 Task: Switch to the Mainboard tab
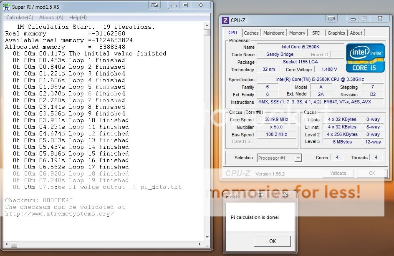[x=274, y=33]
